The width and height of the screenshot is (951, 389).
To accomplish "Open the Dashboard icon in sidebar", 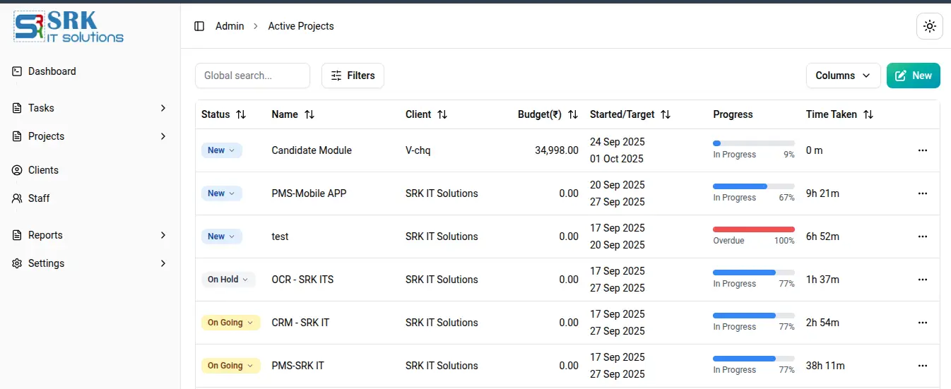I will (17, 71).
